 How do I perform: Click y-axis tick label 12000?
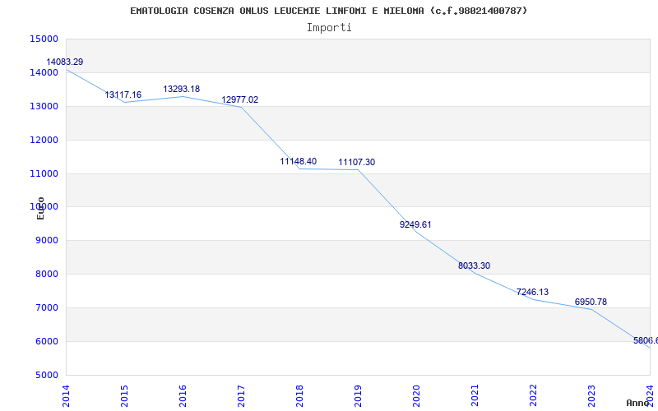44,140
